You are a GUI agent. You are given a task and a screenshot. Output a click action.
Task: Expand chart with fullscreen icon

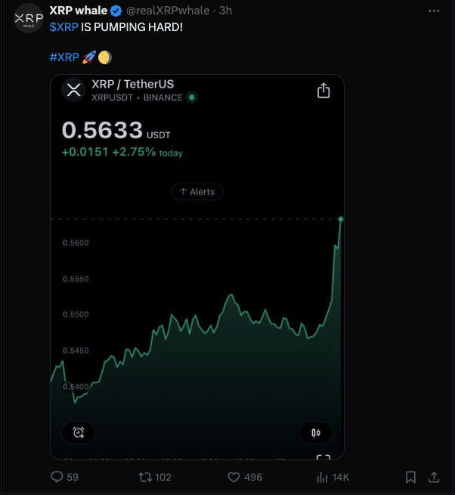323,457
